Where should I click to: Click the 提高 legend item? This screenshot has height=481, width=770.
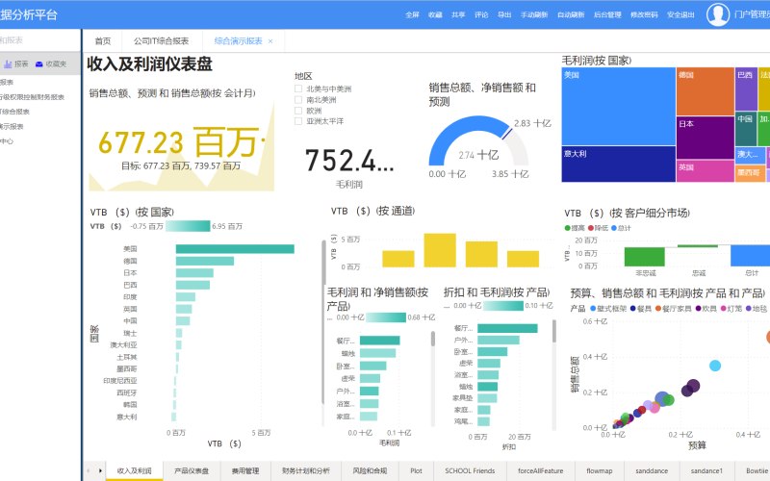click(574, 228)
